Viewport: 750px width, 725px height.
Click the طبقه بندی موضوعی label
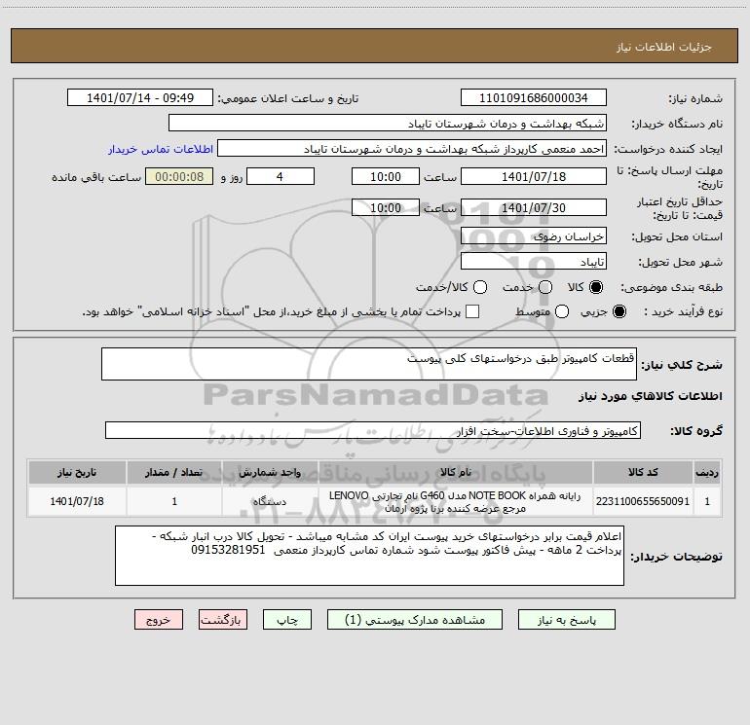671,287
